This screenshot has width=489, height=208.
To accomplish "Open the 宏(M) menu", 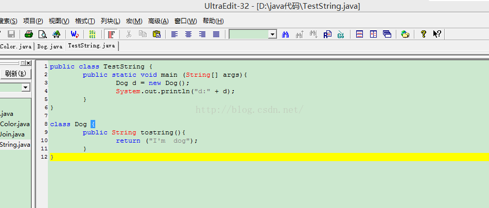I will click(134, 21).
